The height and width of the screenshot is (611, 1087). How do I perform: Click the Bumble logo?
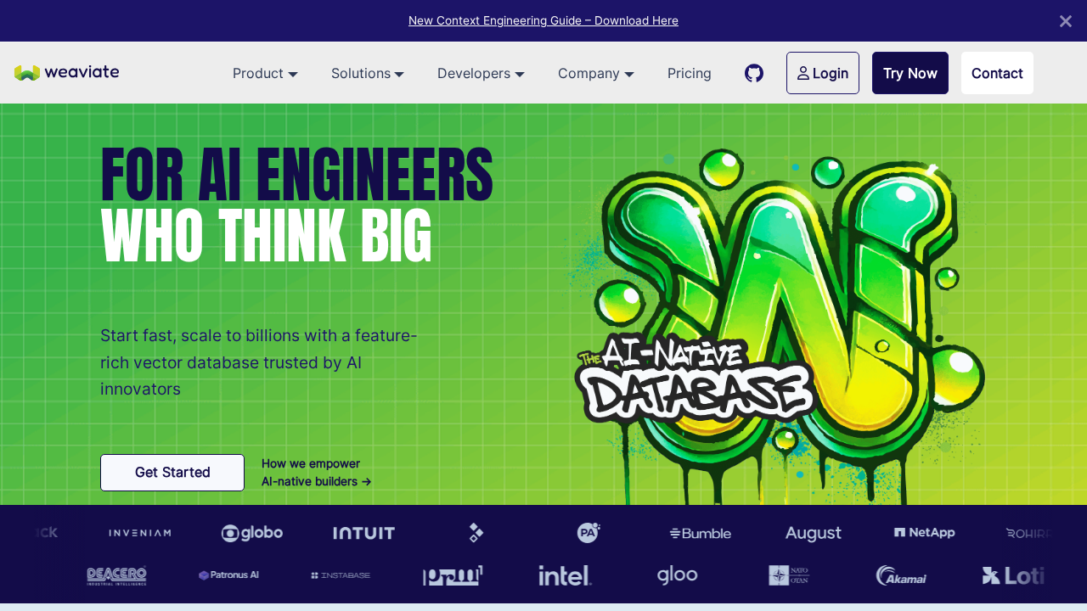pos(700,533)
